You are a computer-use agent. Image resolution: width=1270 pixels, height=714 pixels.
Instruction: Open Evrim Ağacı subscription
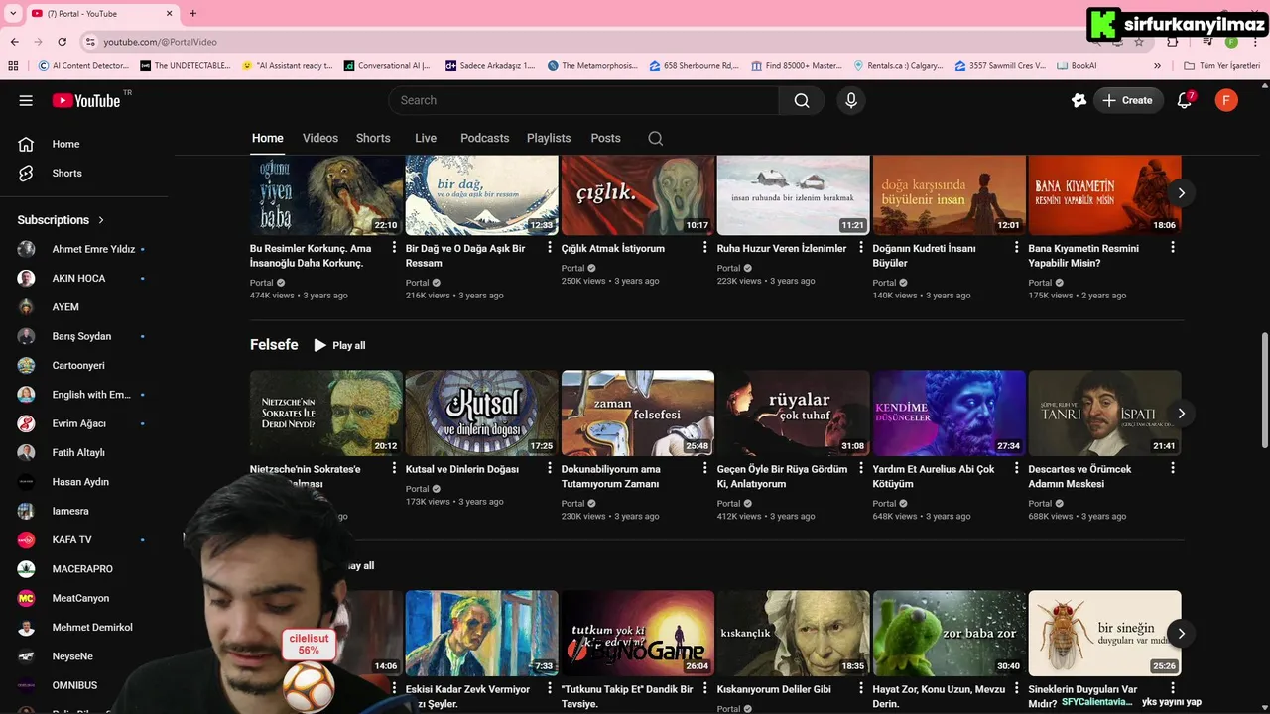(79, 423)
